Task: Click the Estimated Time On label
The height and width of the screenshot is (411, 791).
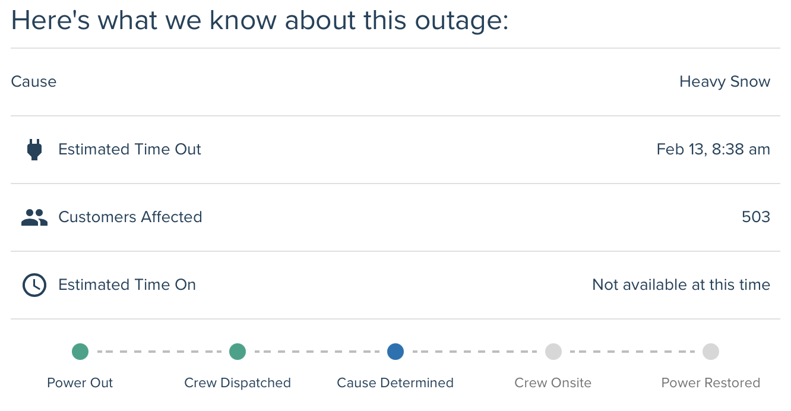Action: coord(127,285)
